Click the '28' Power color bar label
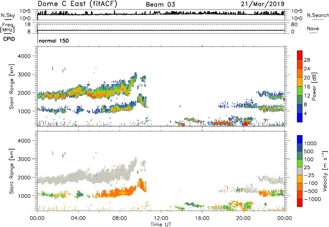 point(307,60)
